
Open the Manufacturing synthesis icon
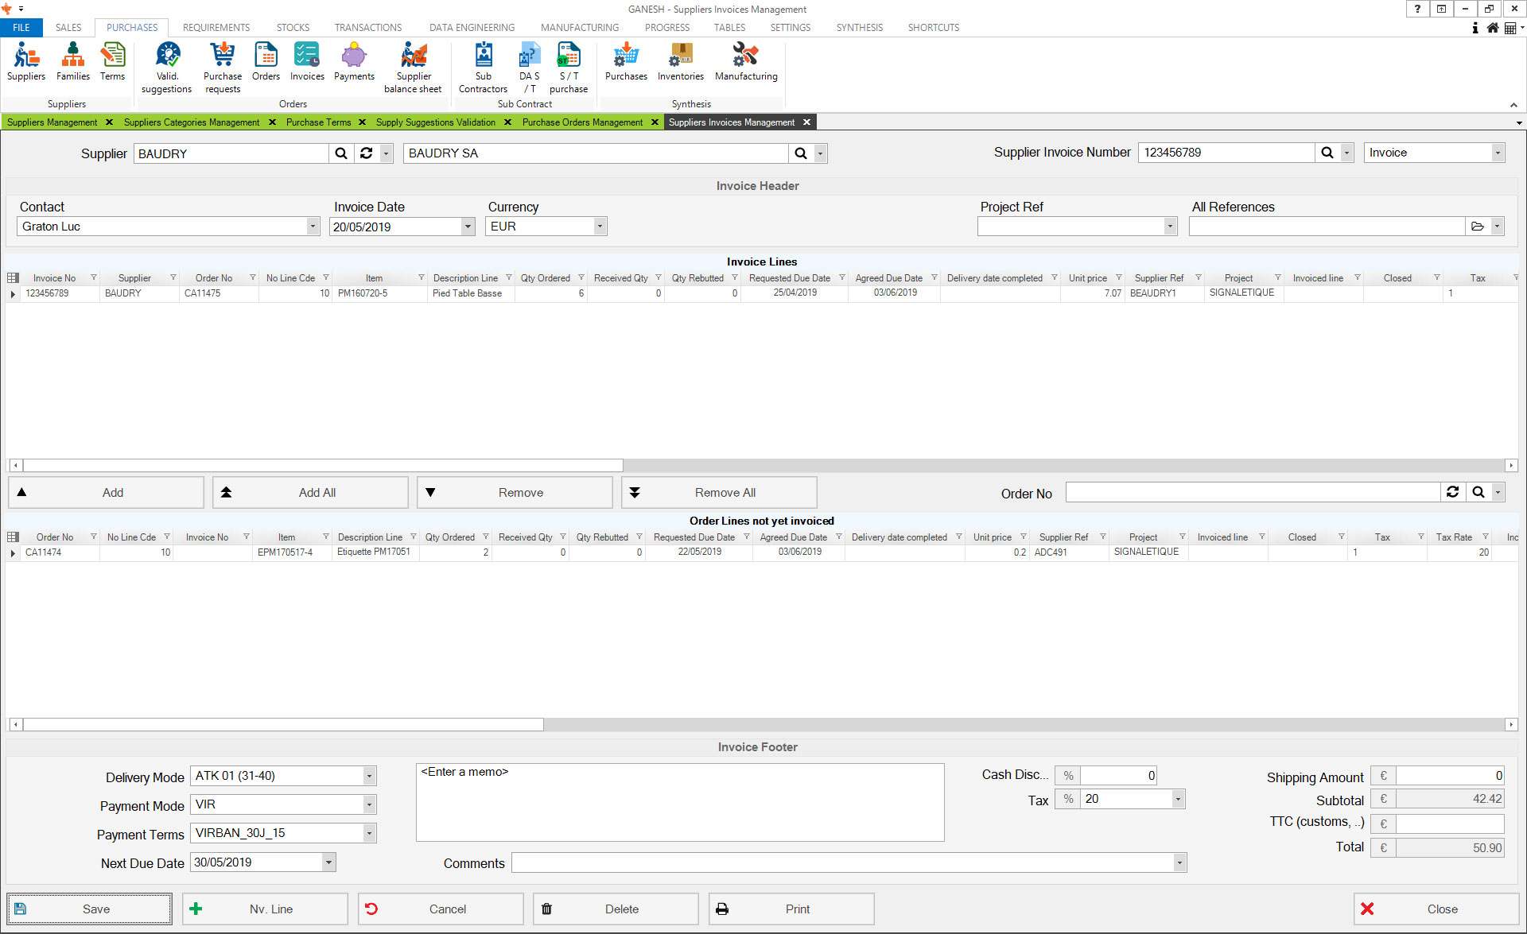[745, 62]
